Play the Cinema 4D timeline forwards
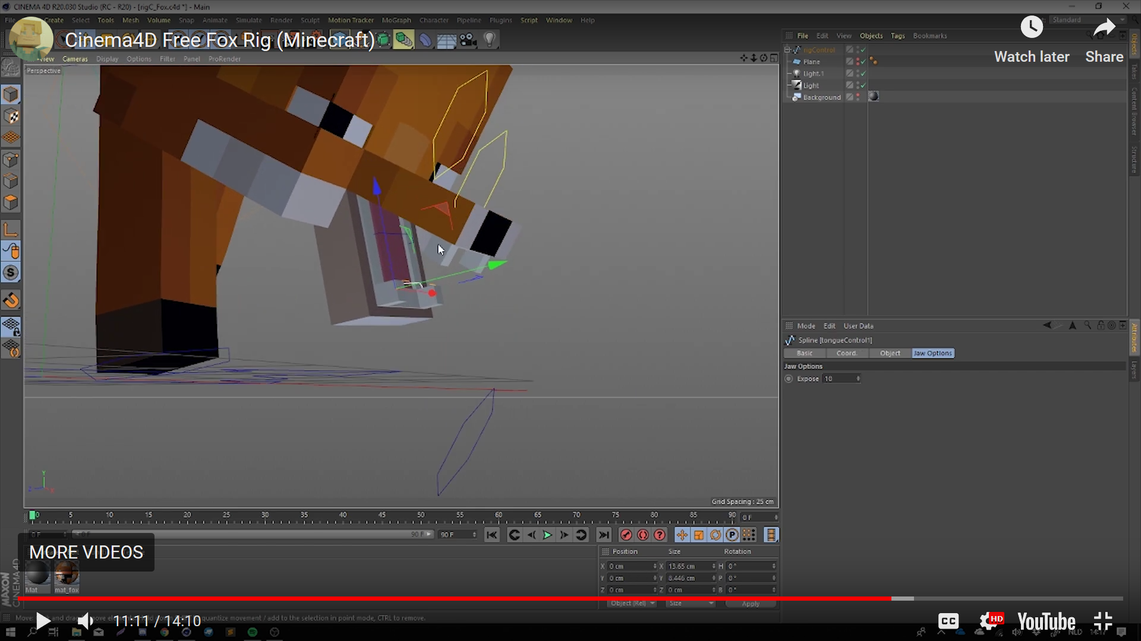1141x641 pixels. point(547,535)
